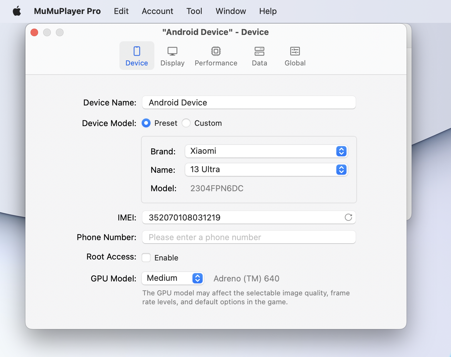This screenshot has height=357, width=451.
Task: Open the MuMuPlayer Pro app menu
Action: (x=67, y=11)
